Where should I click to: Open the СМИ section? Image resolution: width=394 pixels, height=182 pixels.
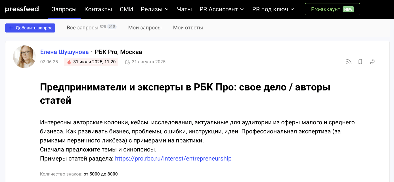pyautogui.click(x=127, y=9)
